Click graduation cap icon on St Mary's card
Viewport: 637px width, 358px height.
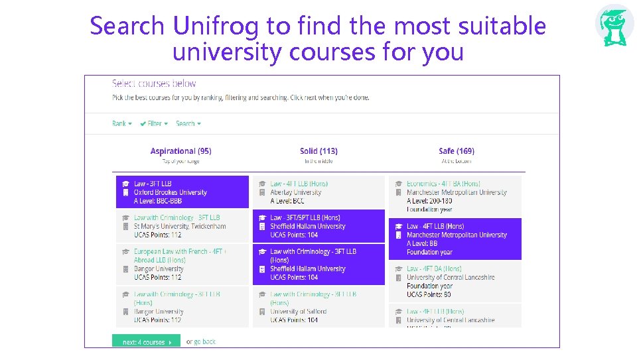click(x=126, y=218)
